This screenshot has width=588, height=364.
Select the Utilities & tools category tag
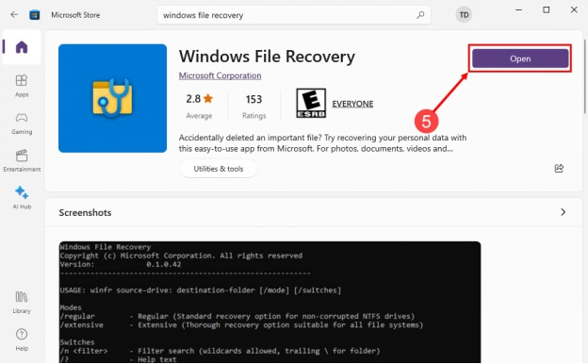coord(219,169)
